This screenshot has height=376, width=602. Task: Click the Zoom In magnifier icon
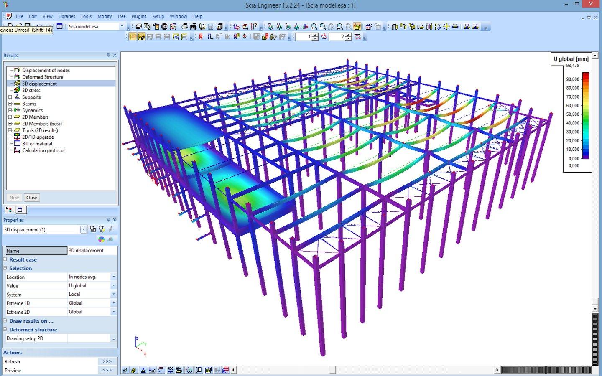tap(314, 27)
